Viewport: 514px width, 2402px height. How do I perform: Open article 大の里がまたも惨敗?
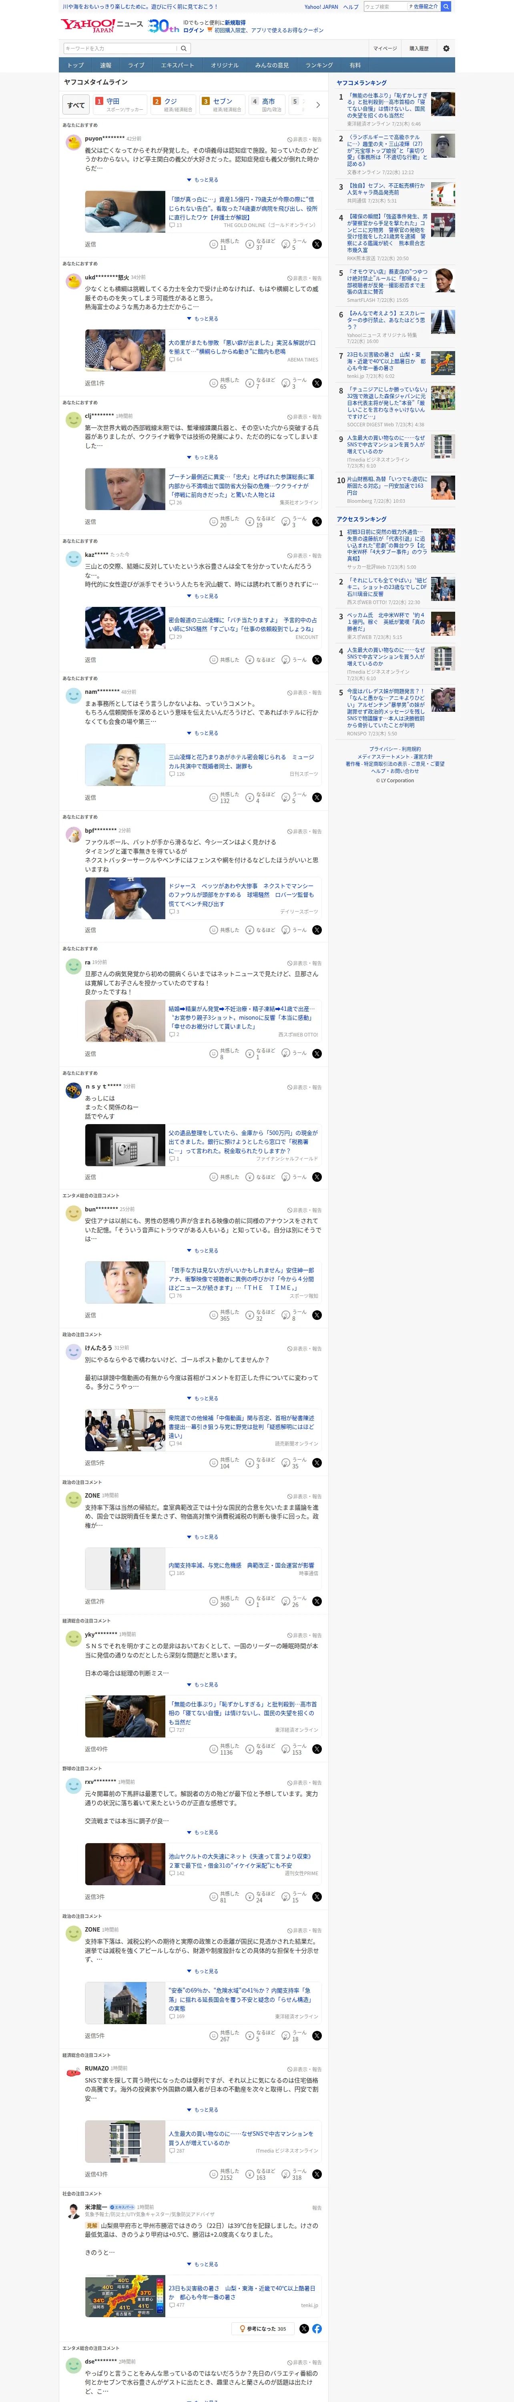pos(242,347)
